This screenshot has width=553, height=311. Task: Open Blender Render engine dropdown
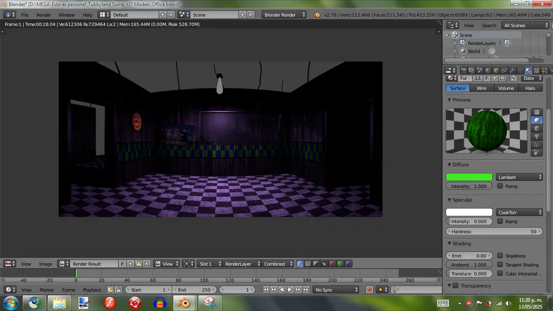click(x=284, y=15)
